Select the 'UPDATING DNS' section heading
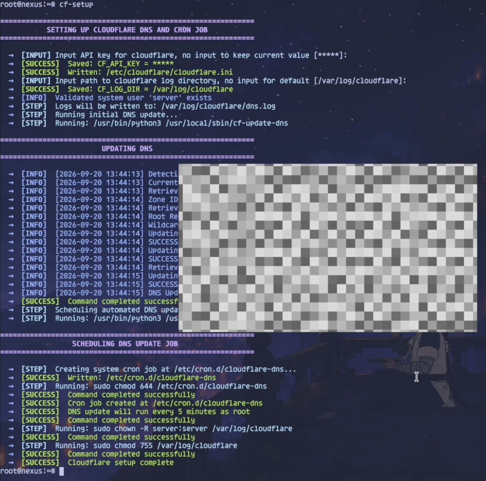 pos(127,149)
